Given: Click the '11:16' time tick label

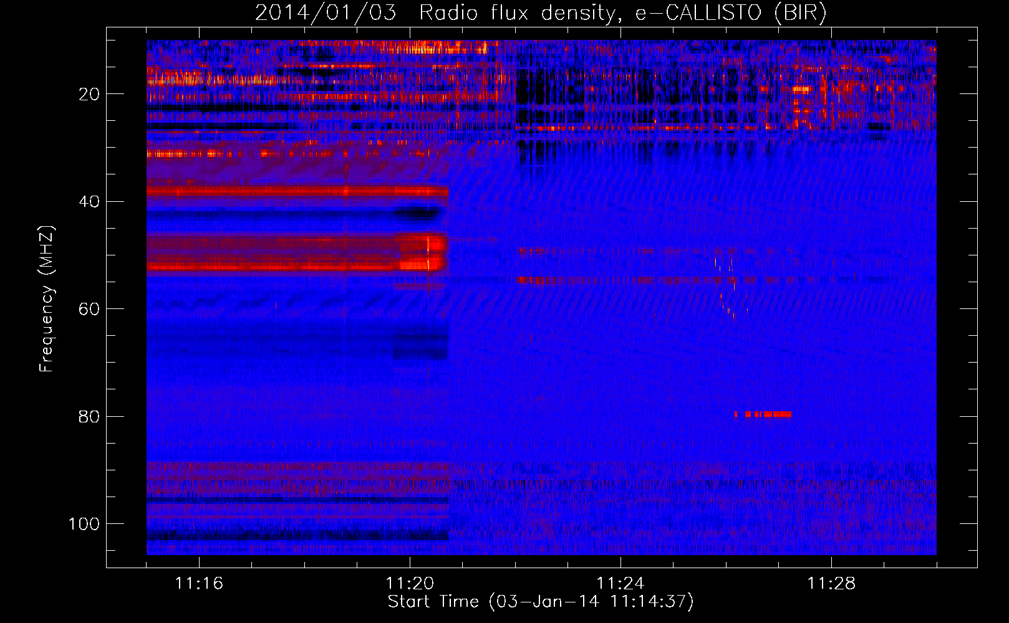Looking at the screenshot, I should tap(199, 584).
